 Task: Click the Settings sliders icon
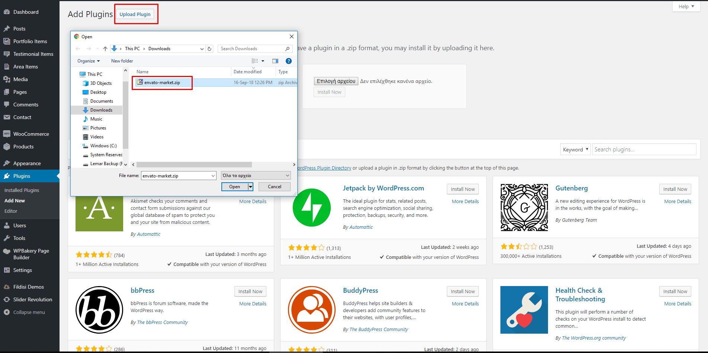[x=7, y=270]
